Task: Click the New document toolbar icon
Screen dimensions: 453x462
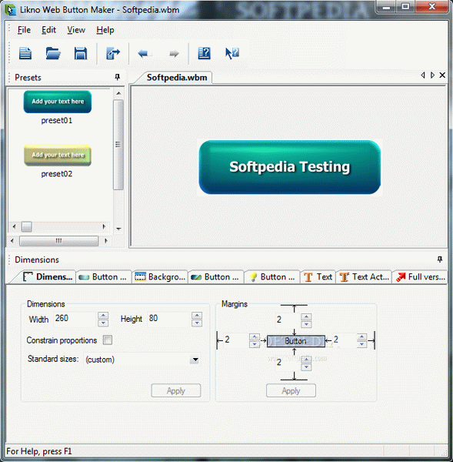Action: pyautogui.click(x=25, y=53)
